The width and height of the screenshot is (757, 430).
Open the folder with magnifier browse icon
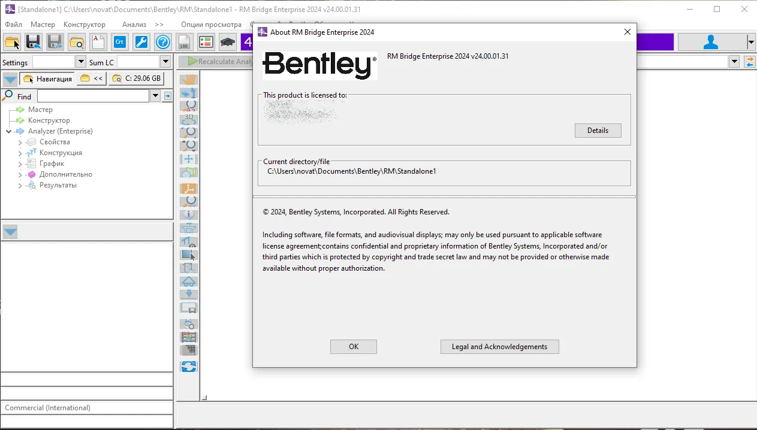click(77, 42)
